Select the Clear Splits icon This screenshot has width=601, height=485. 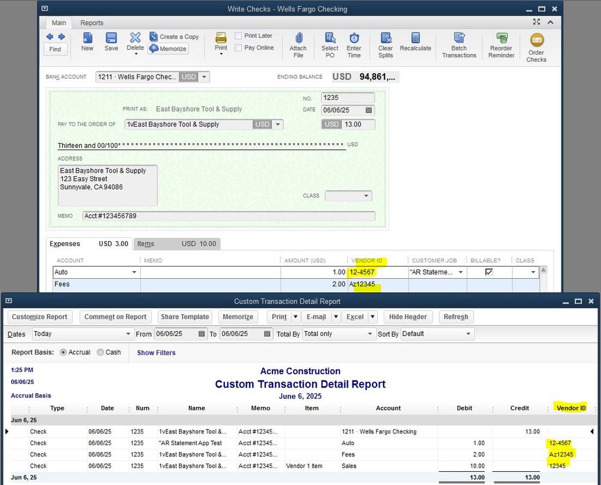pyautogui.click(x=386, y=44)
